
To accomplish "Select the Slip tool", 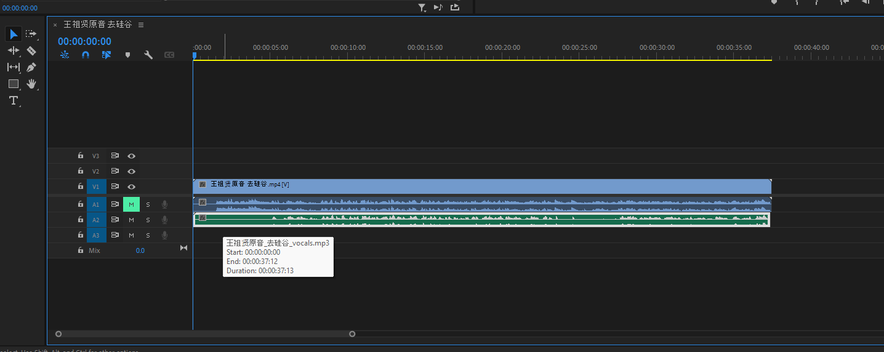I will point(14,67).
